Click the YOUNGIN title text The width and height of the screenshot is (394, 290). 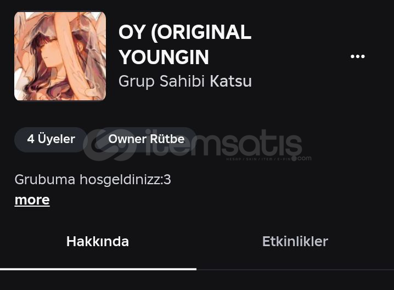point(164,57)
